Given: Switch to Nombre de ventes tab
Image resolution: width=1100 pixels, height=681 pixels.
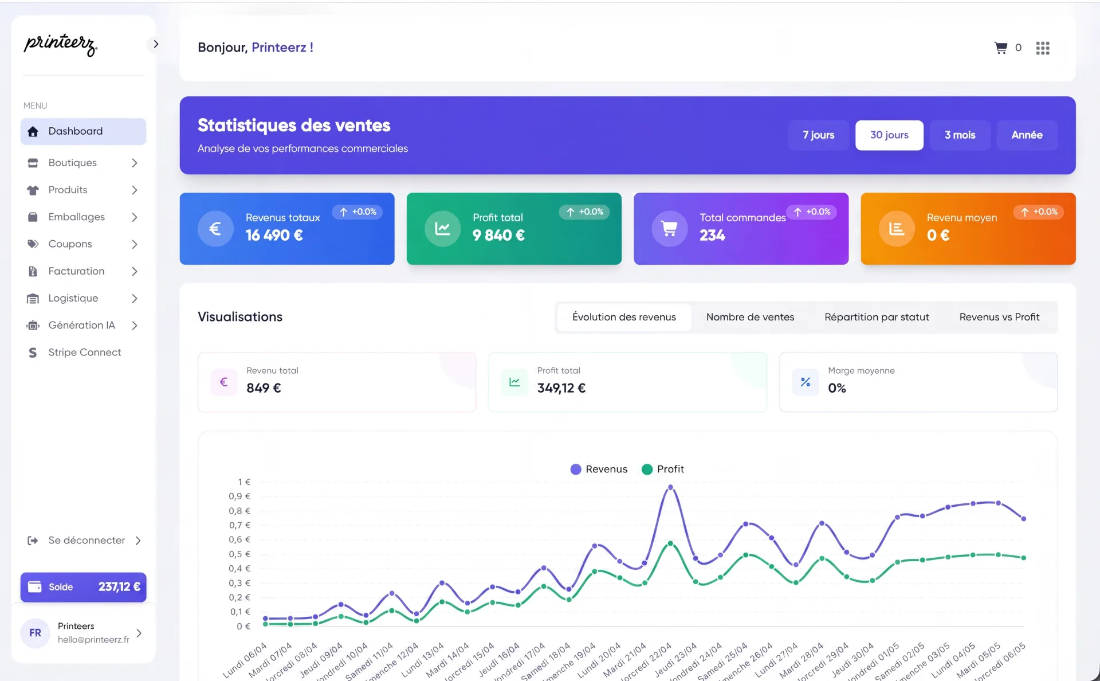Looking at the screenshot, I should (750, 317).
